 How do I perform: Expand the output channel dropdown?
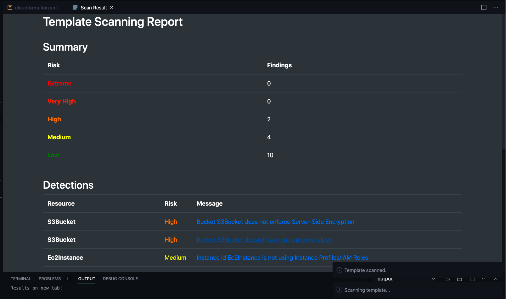(433, 279)
